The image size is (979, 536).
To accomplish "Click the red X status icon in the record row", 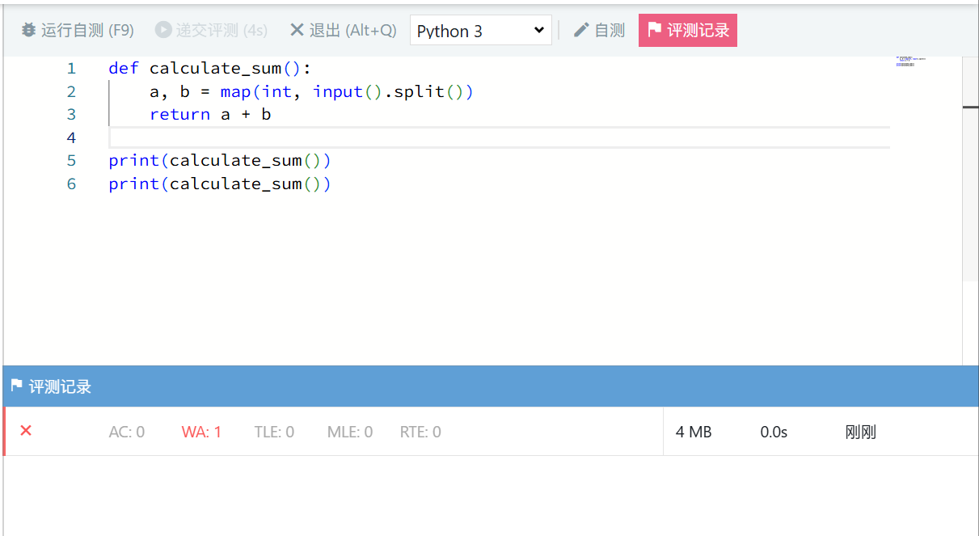I will (26, 431).
